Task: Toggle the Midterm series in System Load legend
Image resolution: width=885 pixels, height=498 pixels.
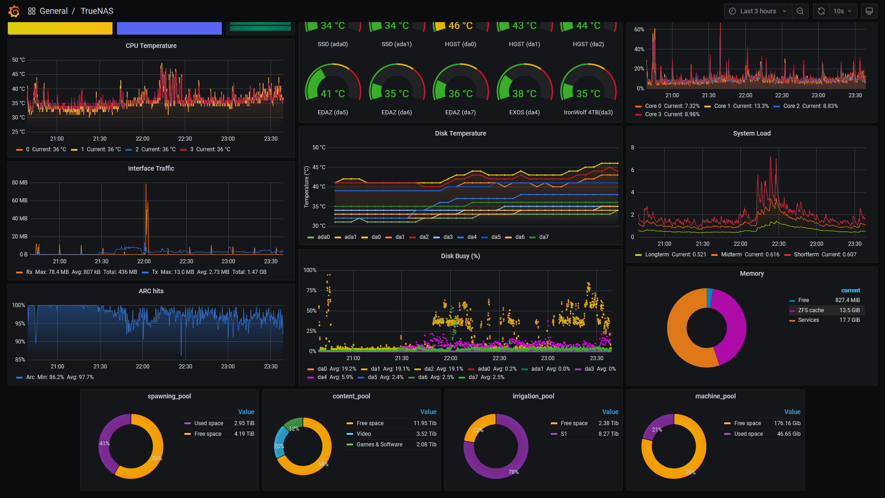Action: click(732, 255)
